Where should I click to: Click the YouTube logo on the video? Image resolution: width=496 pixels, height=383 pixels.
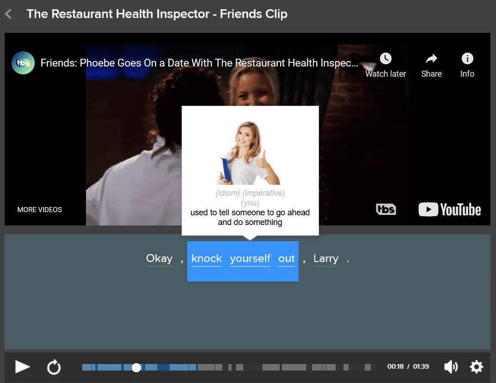pyautogui.click(x=449, y=210)
